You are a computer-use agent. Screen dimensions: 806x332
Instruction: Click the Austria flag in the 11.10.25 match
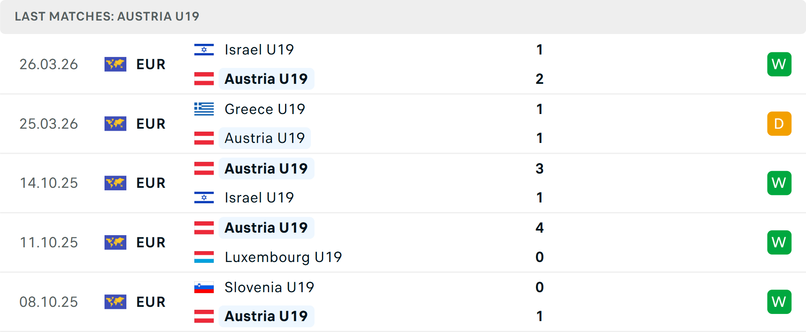(x=204, y=228)
